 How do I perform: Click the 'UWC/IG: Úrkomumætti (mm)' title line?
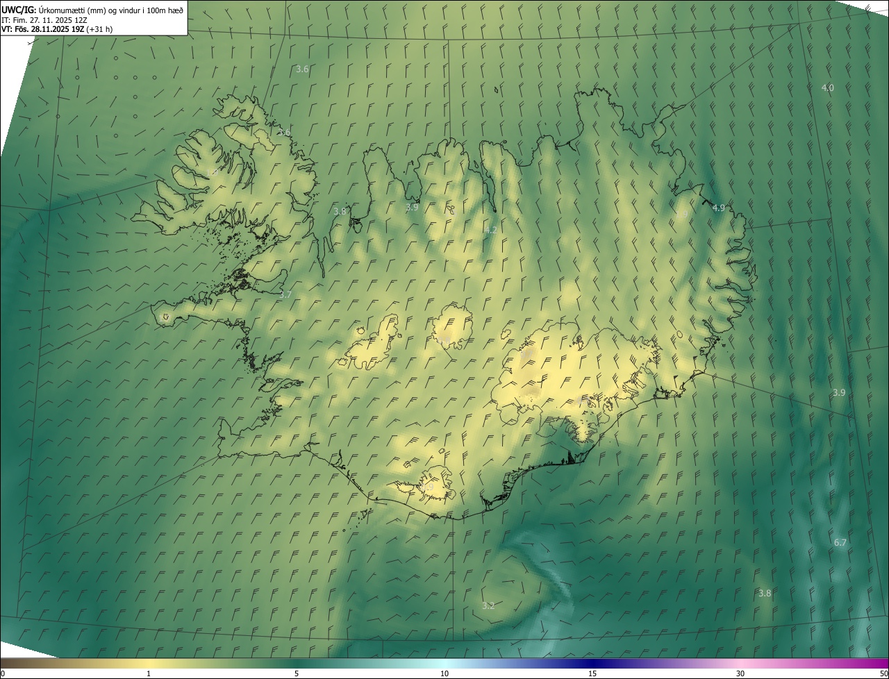pyautogui.click(x=92, y=10)
